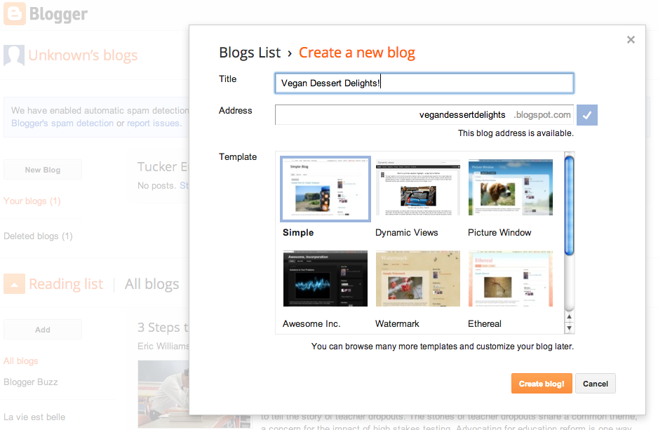Click the Watermark template label
The image size is (658, 430).
(397, 324)
